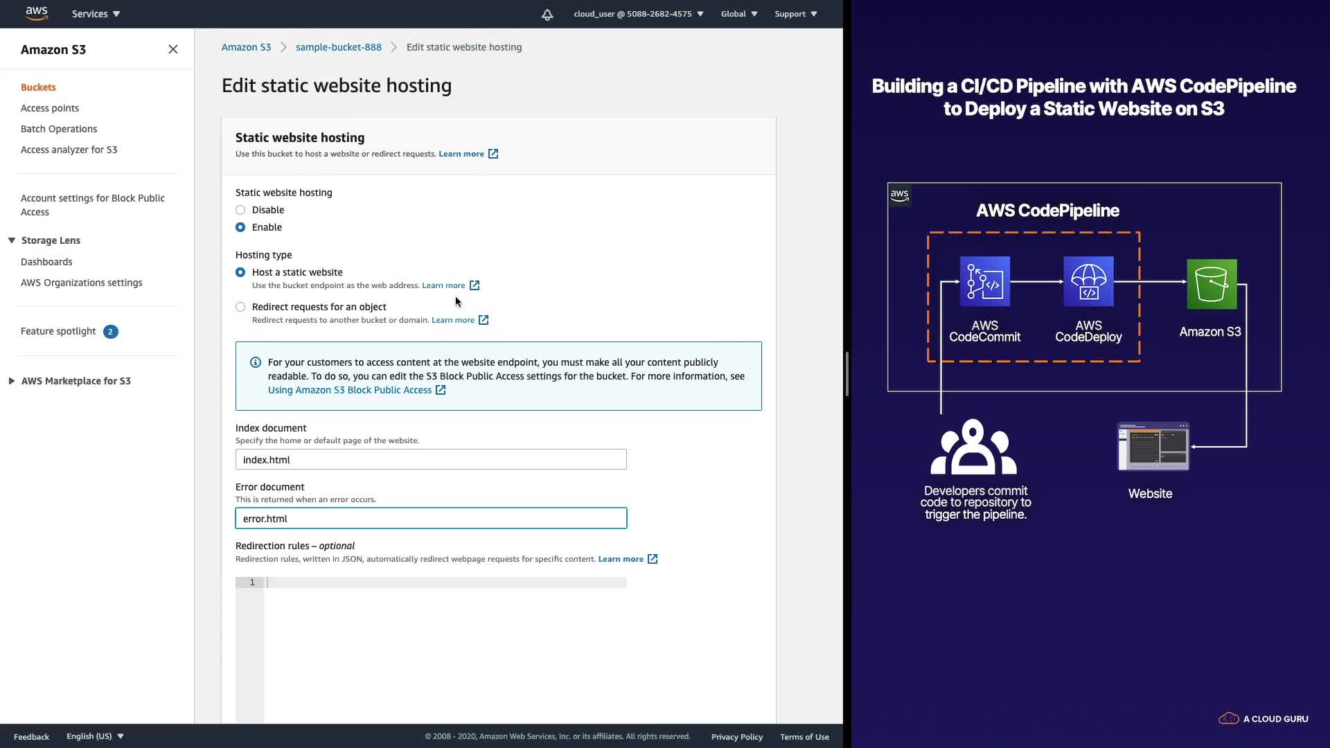
Task: Open the notifications bell icon
Action: tap(547, 14)
